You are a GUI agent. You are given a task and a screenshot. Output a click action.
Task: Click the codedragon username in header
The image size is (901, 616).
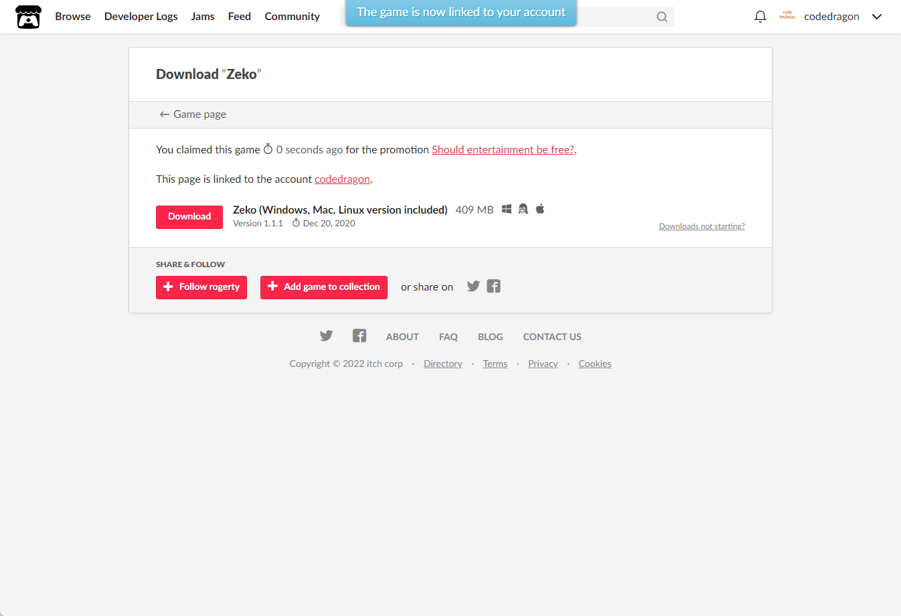(x=831, y=17)
